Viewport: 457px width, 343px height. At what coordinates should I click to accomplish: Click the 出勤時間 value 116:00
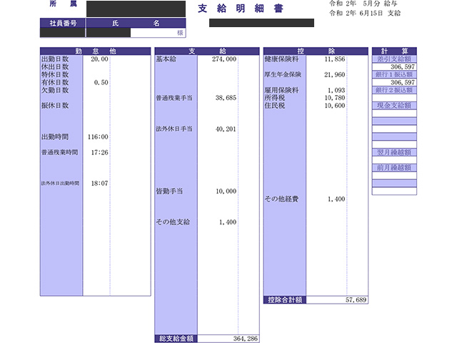click(x=98, y=136)
